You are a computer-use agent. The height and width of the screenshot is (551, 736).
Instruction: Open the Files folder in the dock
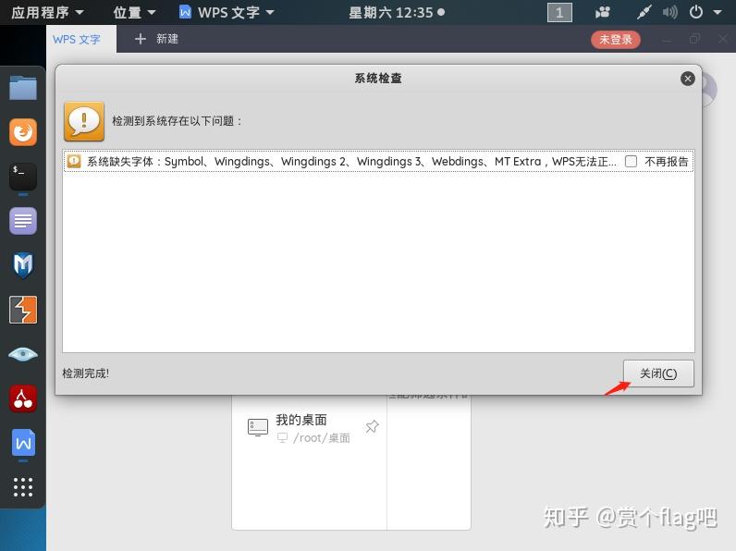23,88
